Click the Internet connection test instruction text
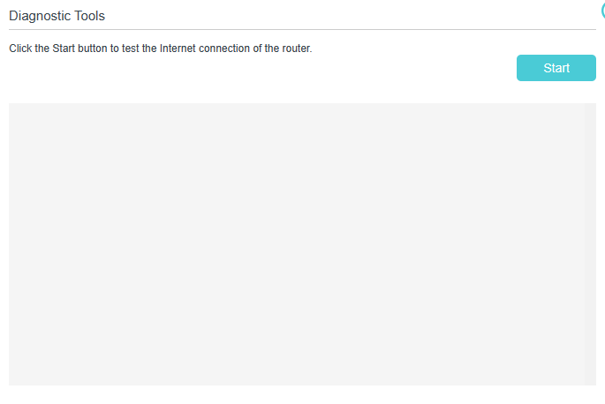The height and width of the screenshot is (404, 605). coord(161,49)
